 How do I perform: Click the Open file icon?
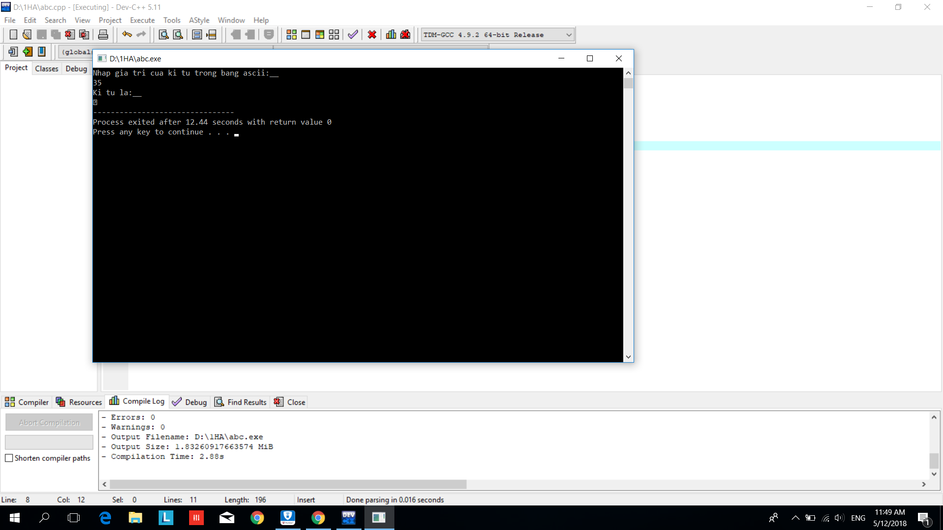tap(27, 34)
